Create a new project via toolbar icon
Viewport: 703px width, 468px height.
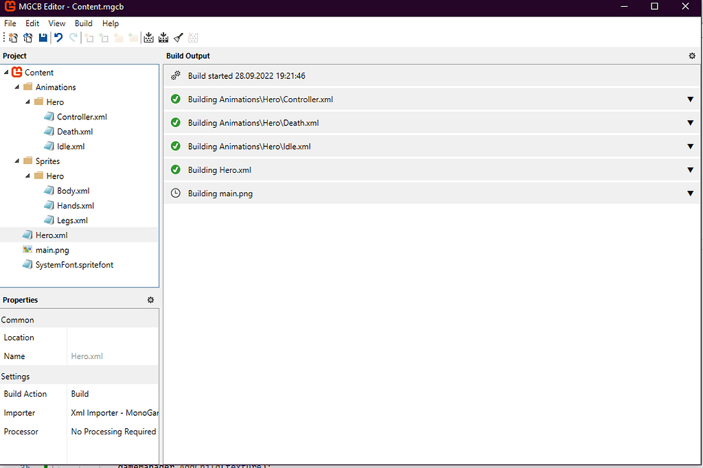coord(12,38)
